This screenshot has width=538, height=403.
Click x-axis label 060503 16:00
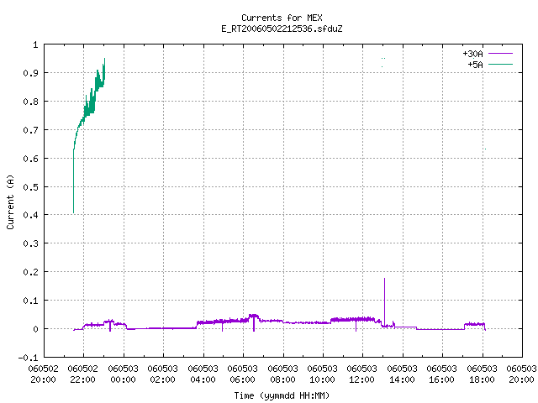442,374
